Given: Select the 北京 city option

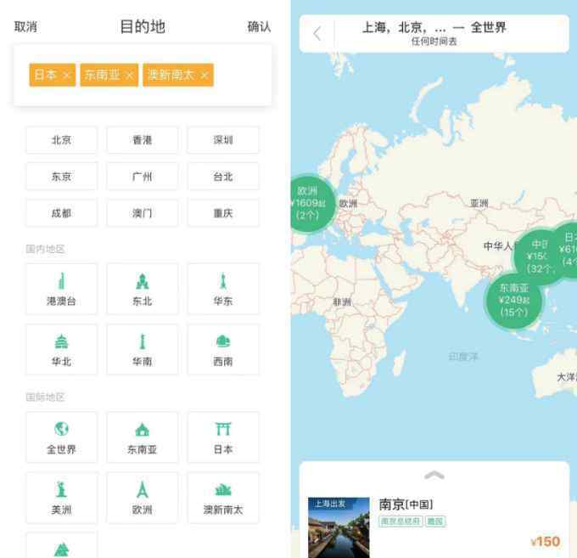Looking at the screenshot, I should 61,140.
